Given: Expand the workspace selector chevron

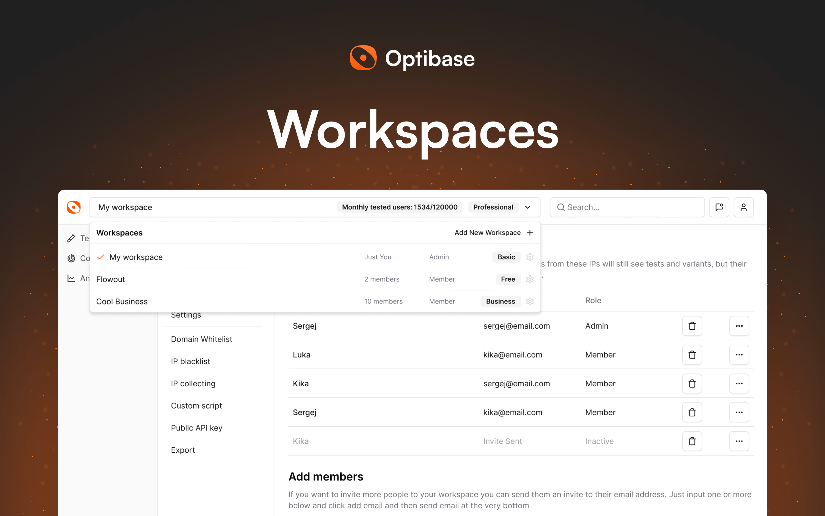Looking at the screenshot, I should 528,207.
